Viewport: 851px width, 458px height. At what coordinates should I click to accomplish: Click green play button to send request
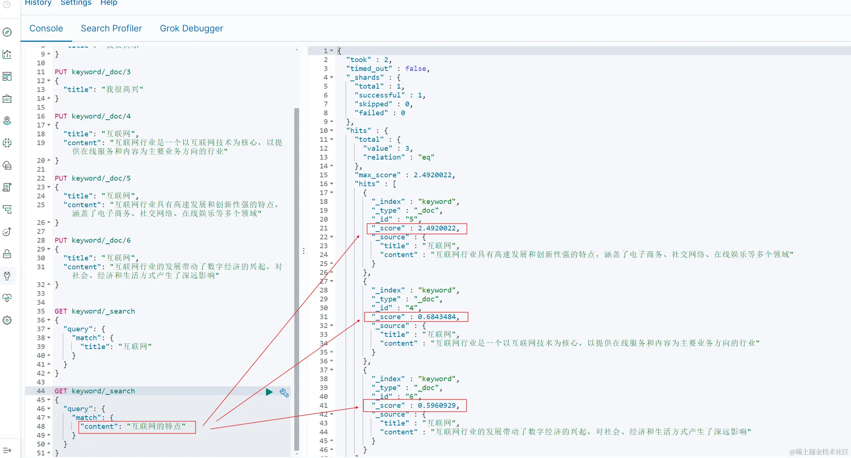269,392
